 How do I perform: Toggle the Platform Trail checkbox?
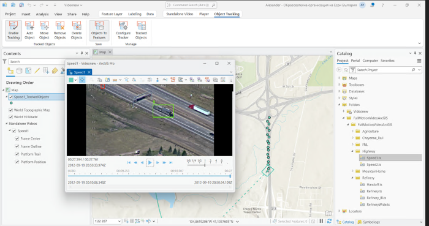17,154
